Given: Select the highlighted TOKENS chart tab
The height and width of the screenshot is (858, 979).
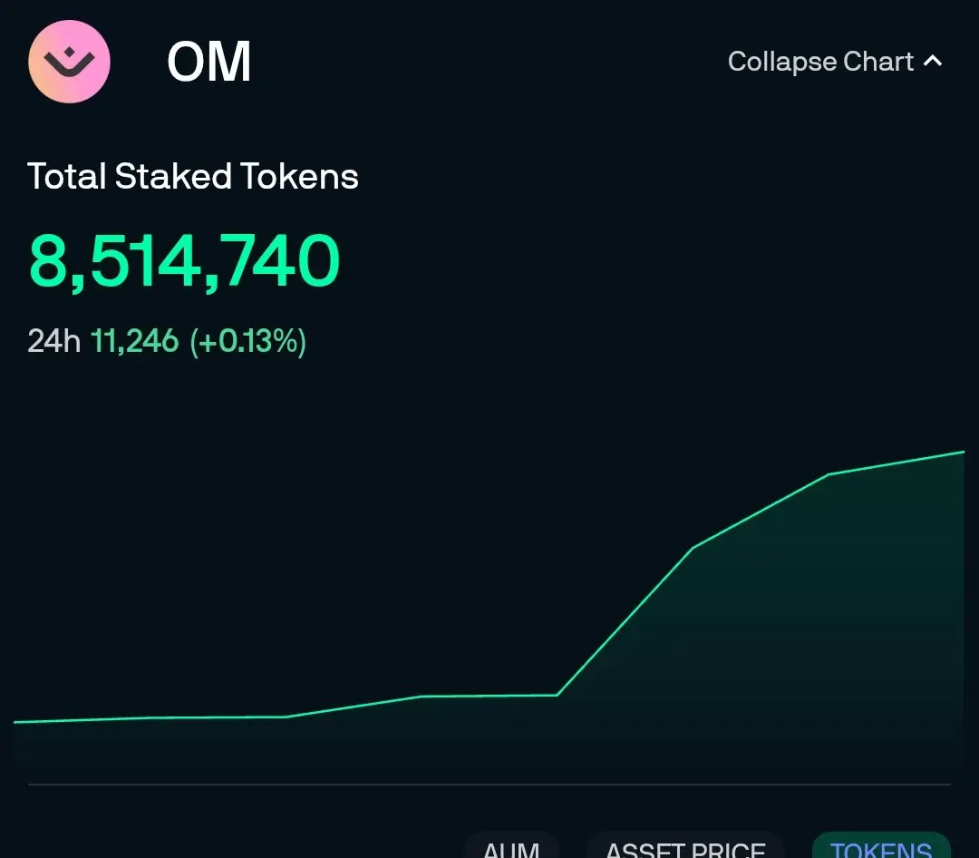Looking at the screenshot, I should coord(881,845).
